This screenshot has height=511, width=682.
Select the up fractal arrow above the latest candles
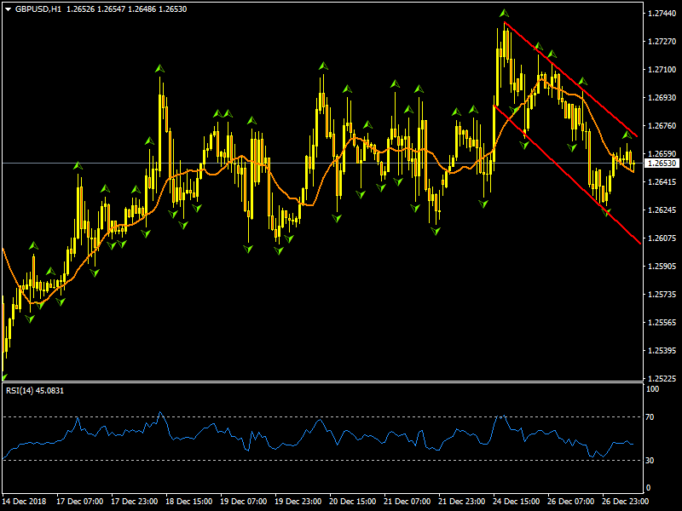[627, 135]
